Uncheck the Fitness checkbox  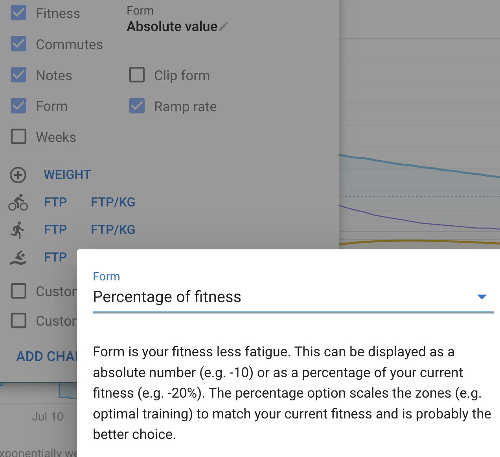tap(18, 13)
